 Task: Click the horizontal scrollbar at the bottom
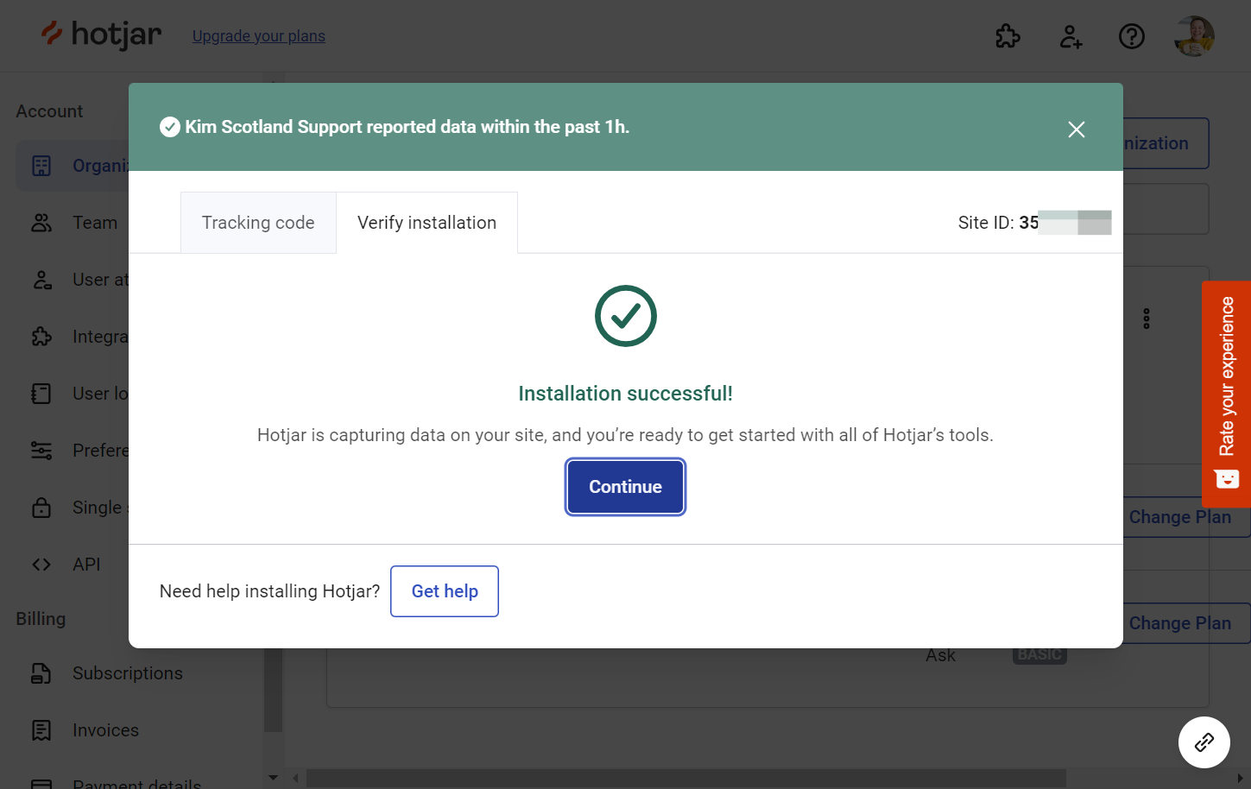click(686, 778)
